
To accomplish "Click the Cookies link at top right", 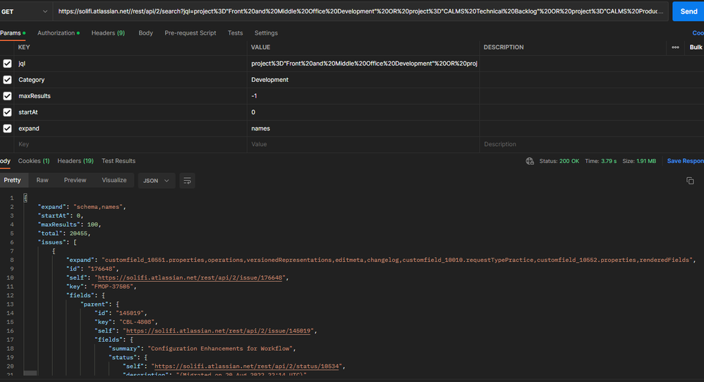I will [698, 32].
